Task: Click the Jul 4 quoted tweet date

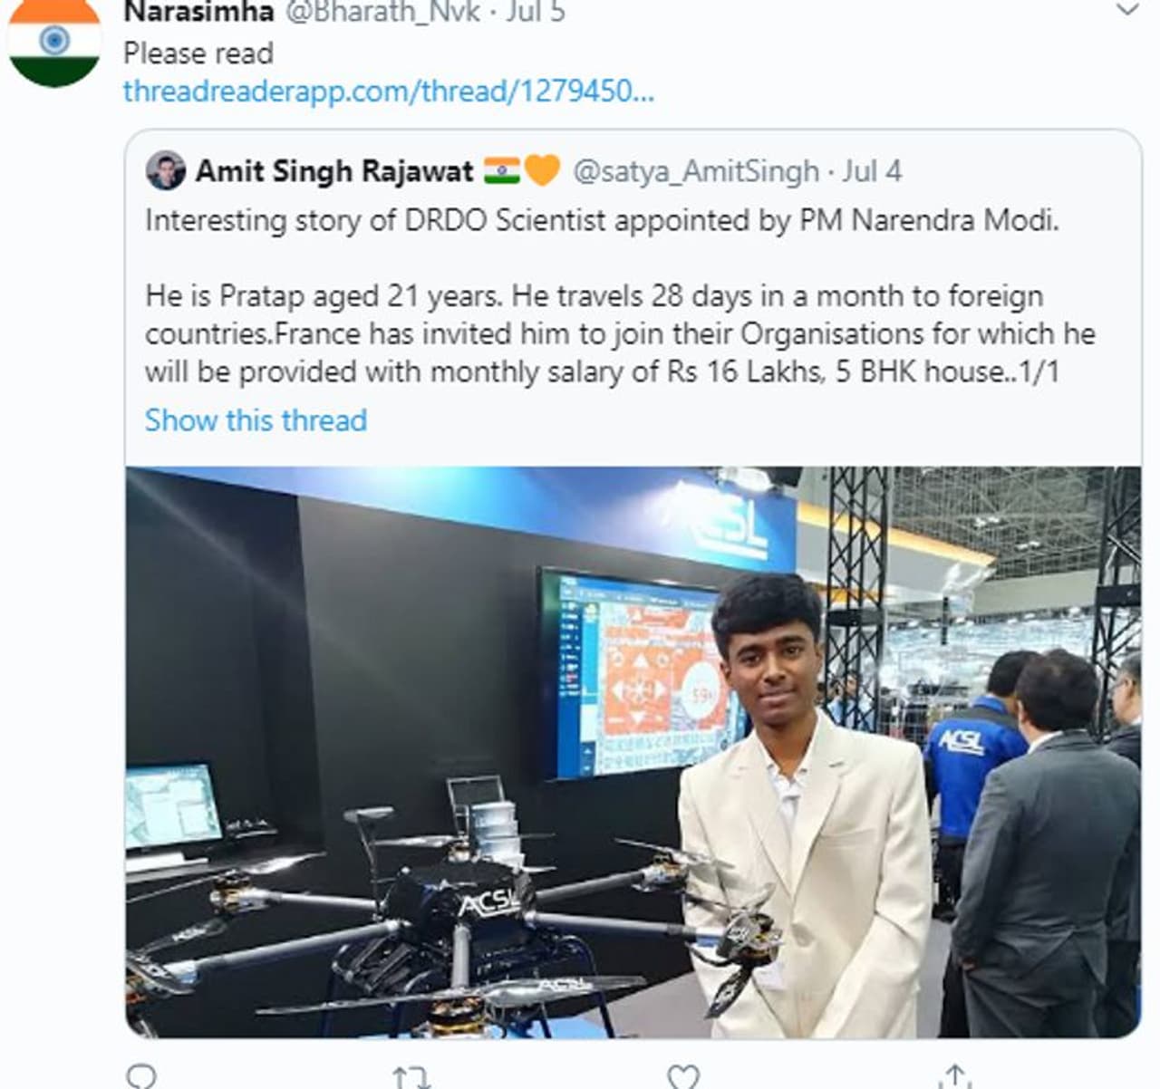Action: pos(872,171)
